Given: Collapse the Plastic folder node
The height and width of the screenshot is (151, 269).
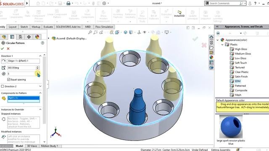Looking at the screenshot, I should pos(222,44).
